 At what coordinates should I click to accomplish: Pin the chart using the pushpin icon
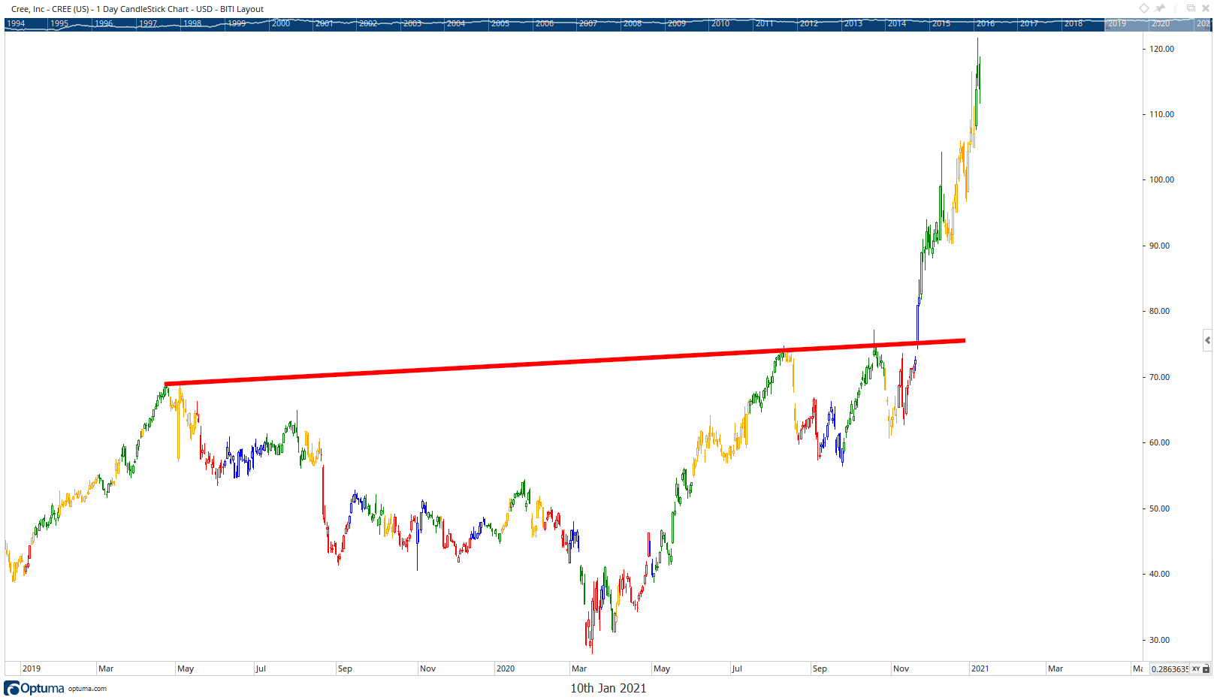(x=1160, y=8)
